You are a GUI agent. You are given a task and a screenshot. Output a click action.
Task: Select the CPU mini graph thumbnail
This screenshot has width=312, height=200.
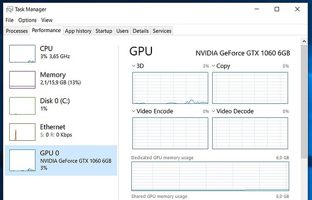(22, 54)
